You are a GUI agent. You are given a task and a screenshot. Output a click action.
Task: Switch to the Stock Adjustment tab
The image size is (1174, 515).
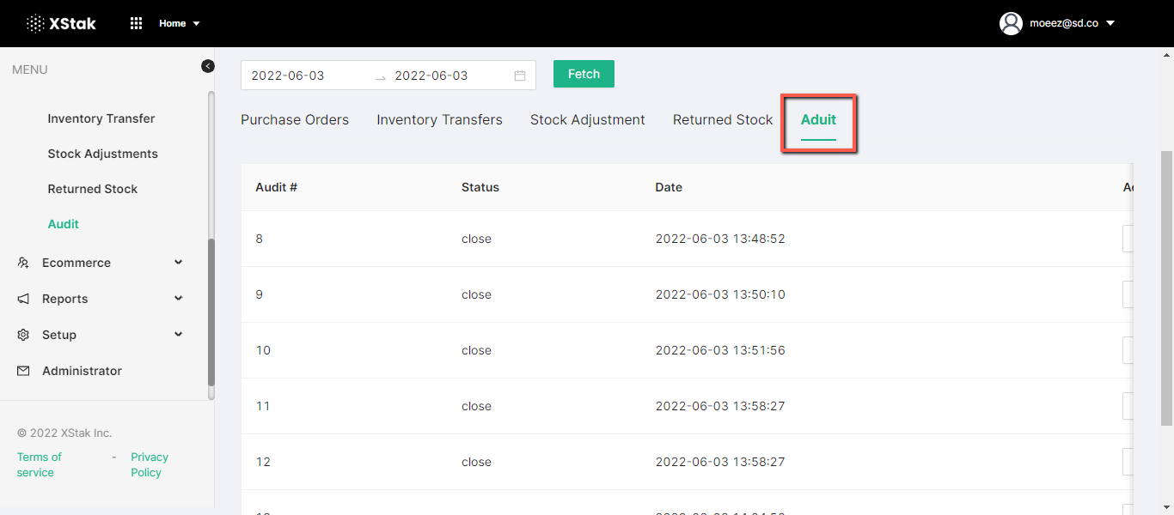point(587,120)
